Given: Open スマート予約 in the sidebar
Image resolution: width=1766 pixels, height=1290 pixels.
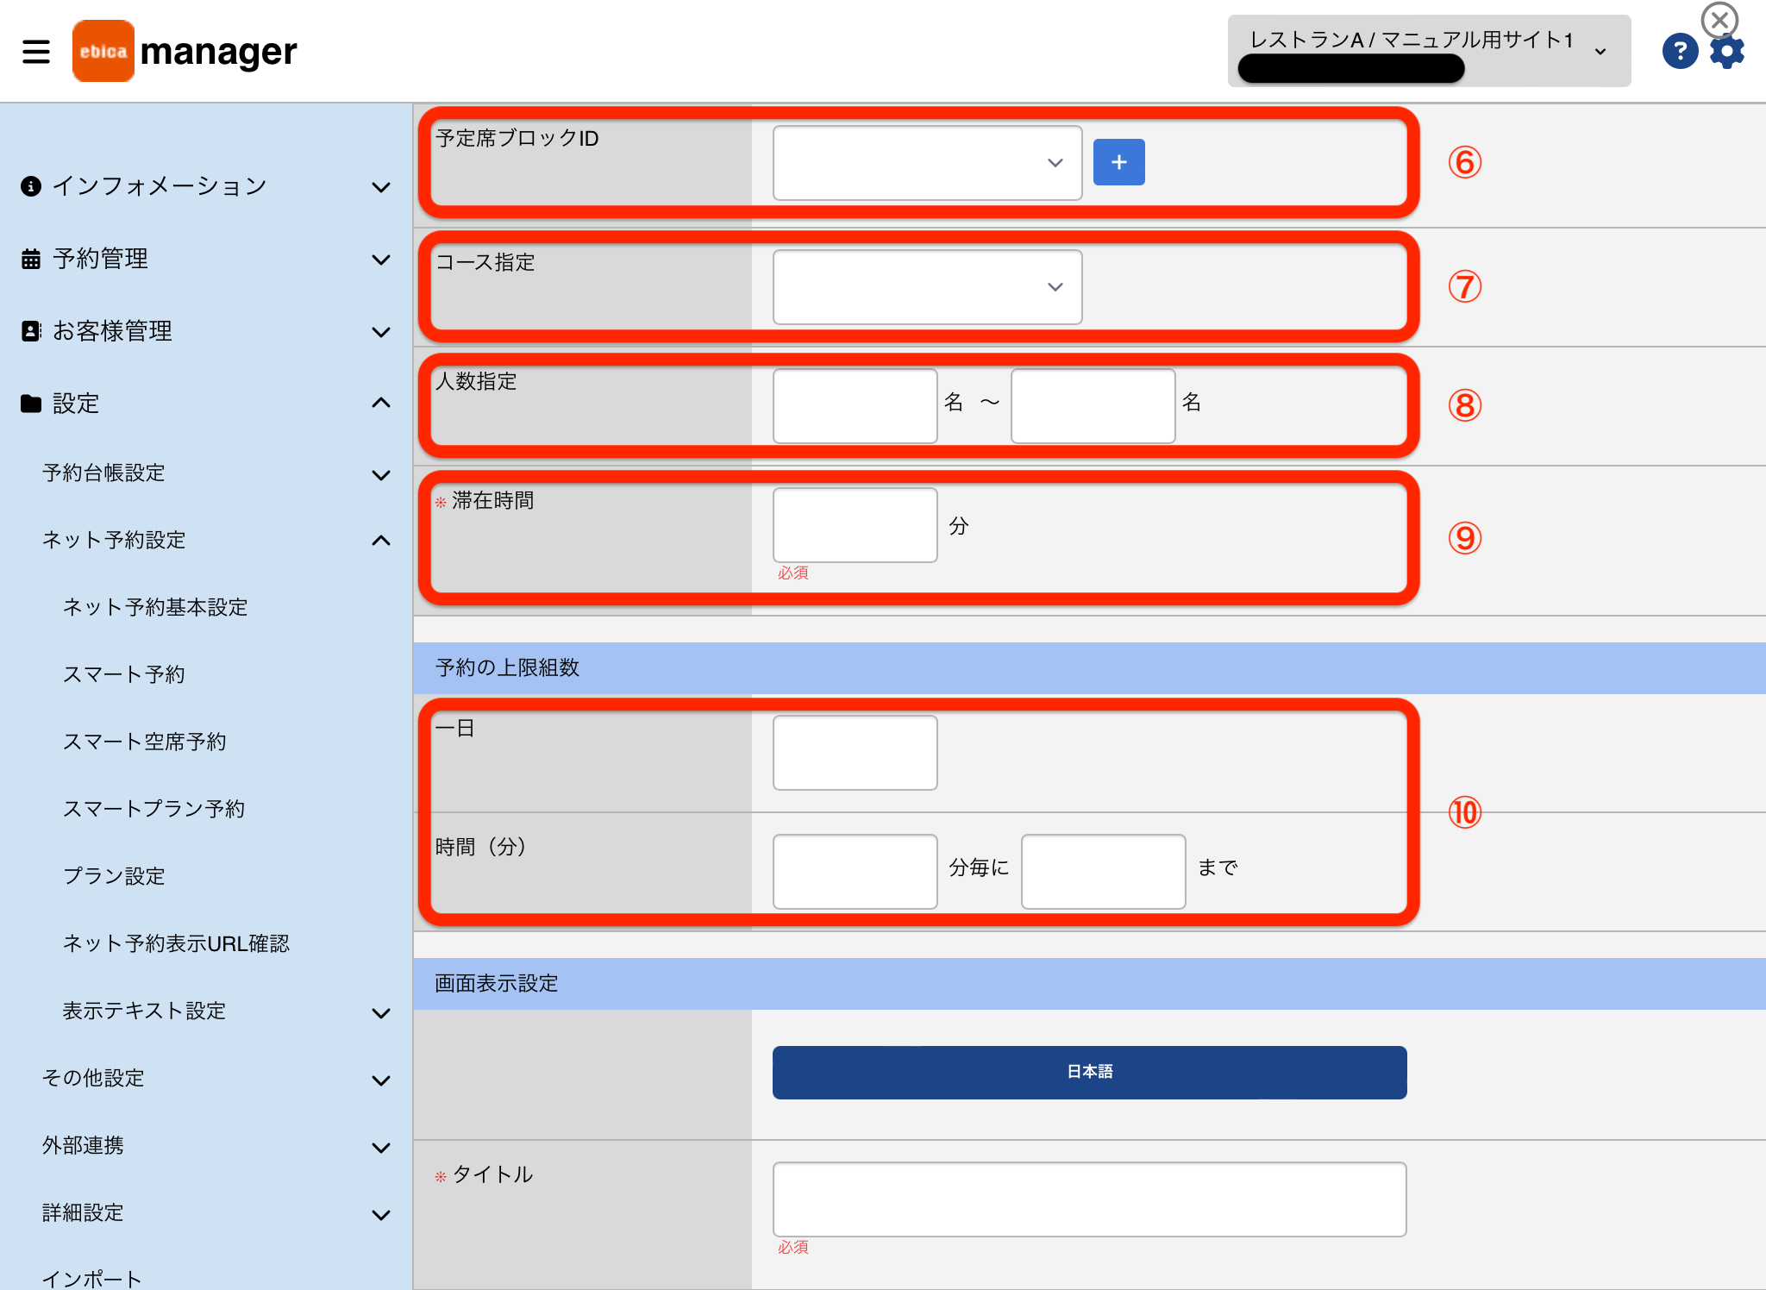Looking at the screenshot, I should [124, 674].
